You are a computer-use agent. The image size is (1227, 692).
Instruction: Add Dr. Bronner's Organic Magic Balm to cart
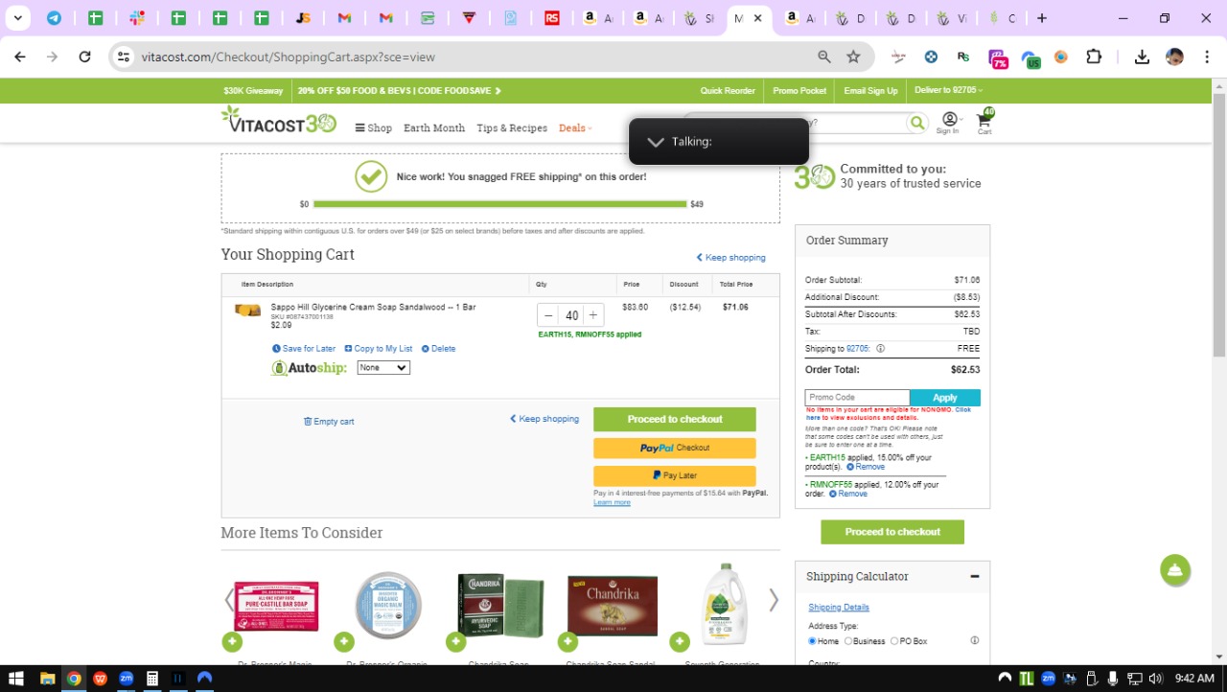point(344,642)
